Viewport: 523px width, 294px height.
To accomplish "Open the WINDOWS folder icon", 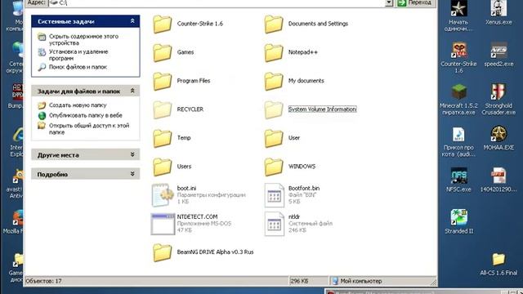I will pyautogui.click(x=274, y=167).
